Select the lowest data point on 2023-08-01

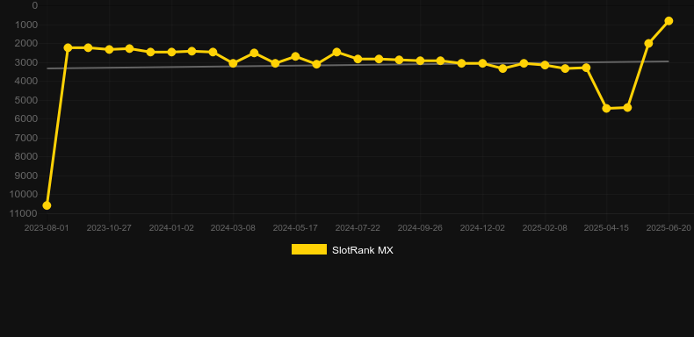pyautogui.click(x=47, y=205)
